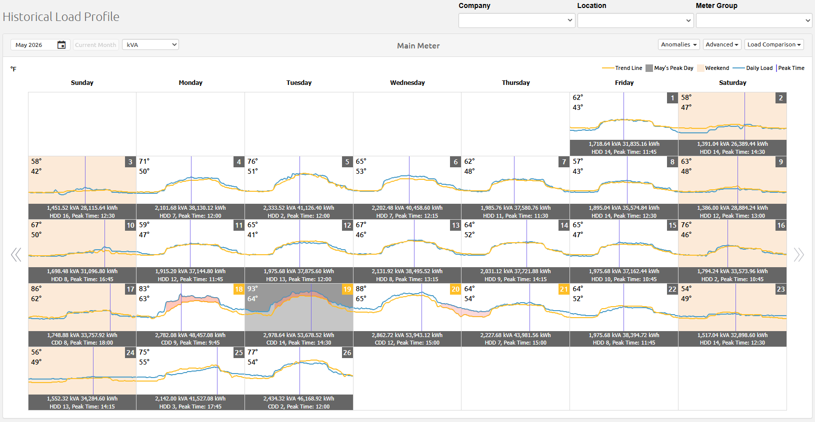The image size is (815, 422).
Task: Go to previous month arrow
Action: point(16,255)
